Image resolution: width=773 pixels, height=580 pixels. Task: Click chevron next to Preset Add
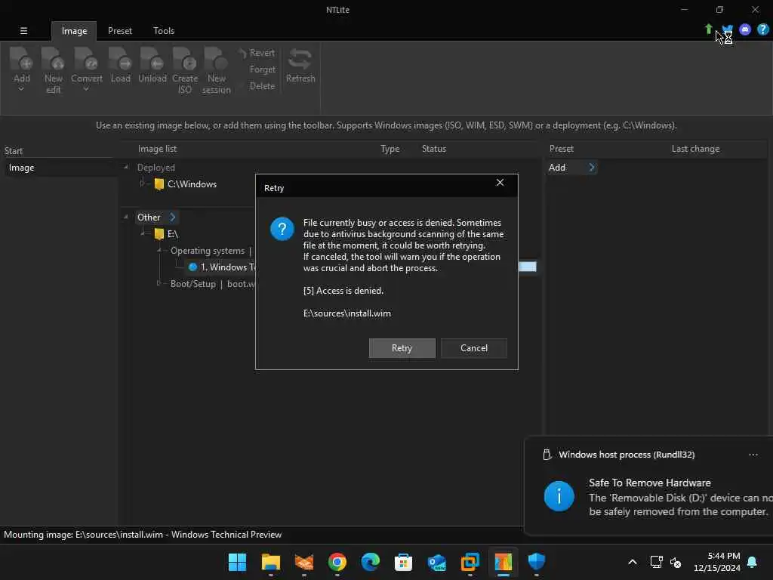point(592,168)
